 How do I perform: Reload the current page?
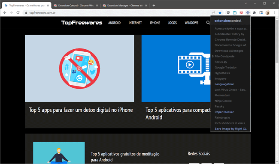pos(18,12)
